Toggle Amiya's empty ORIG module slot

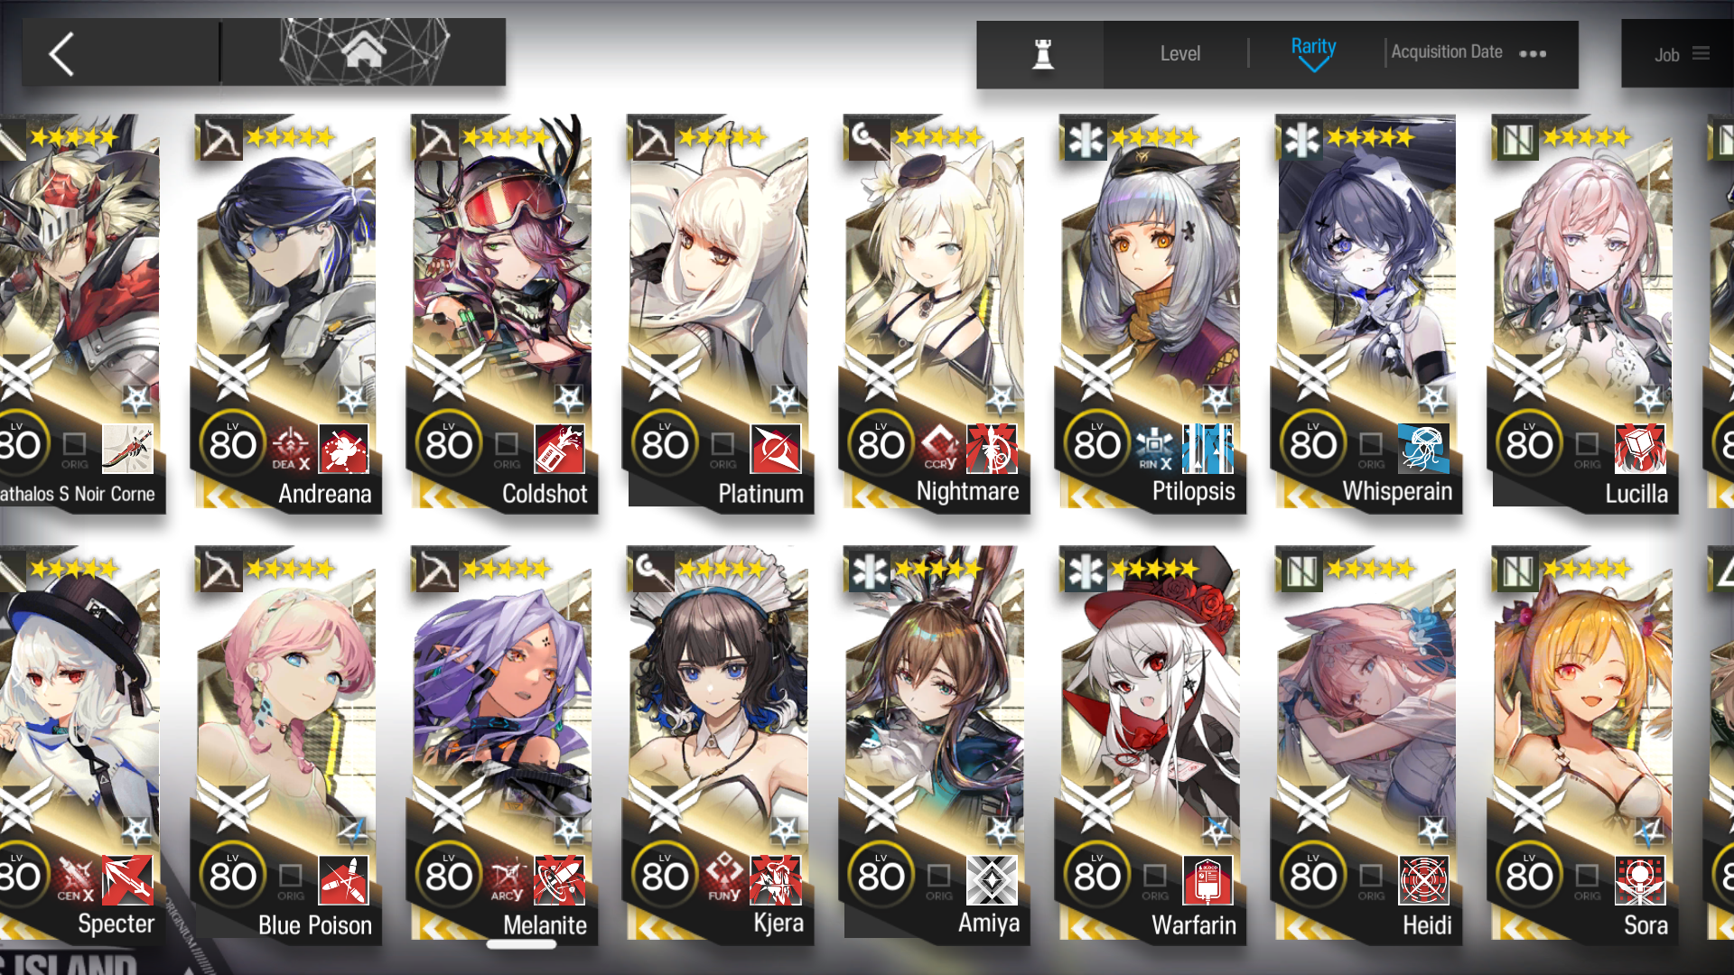pyautogui.click(x=938, y=880)
